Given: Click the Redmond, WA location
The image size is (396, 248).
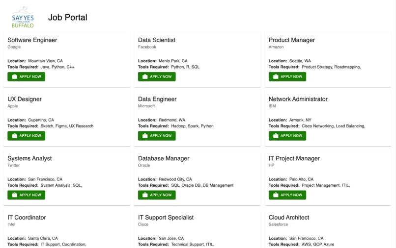Looking at the screenshot, I should click(x=172, y=120).
